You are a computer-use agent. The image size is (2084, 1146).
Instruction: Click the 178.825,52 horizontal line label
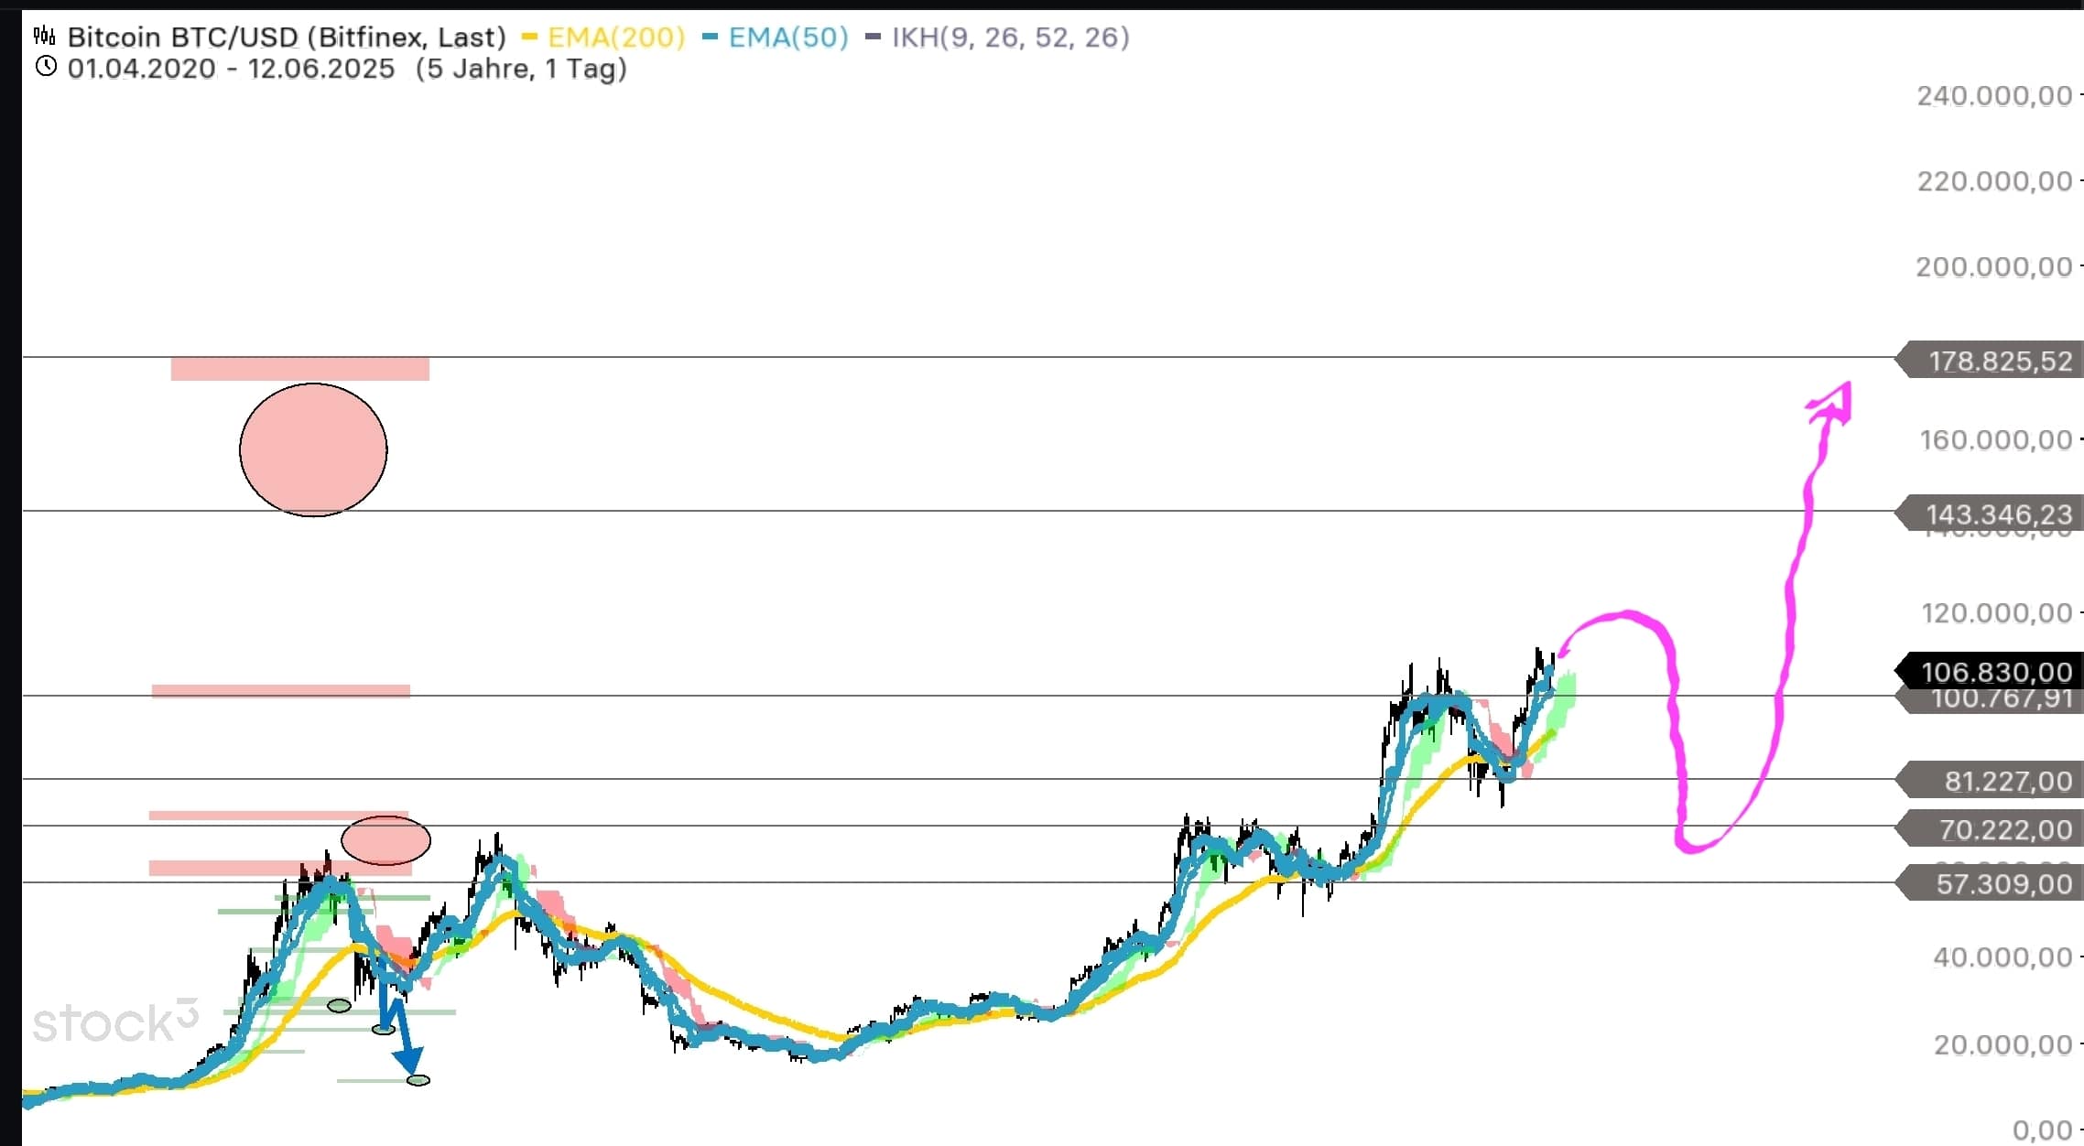[1999, 361]
